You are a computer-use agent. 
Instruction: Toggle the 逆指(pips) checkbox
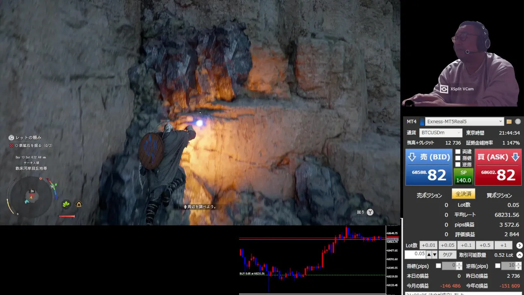point(498,266)
